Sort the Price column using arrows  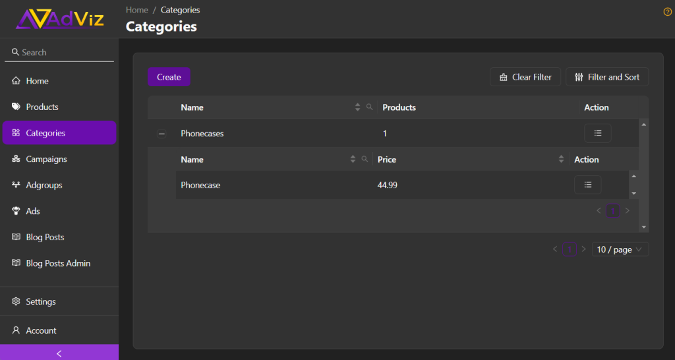click(562, 159)
